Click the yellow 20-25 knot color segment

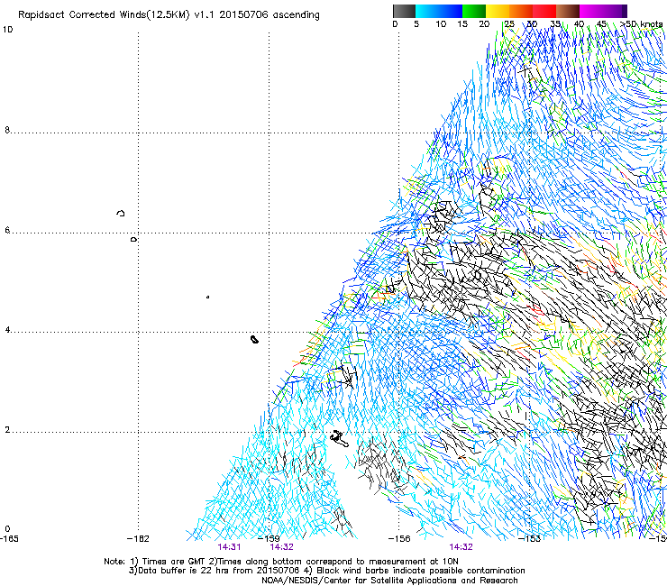click(x=498, y=11)
